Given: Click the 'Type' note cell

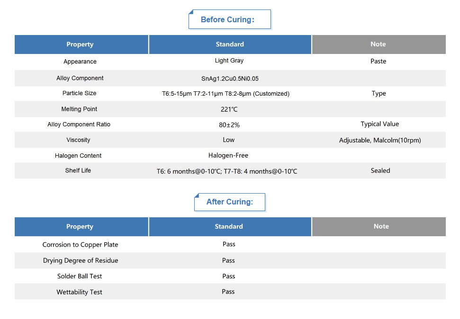Looking at the screenshot, I should pos(379,94).
